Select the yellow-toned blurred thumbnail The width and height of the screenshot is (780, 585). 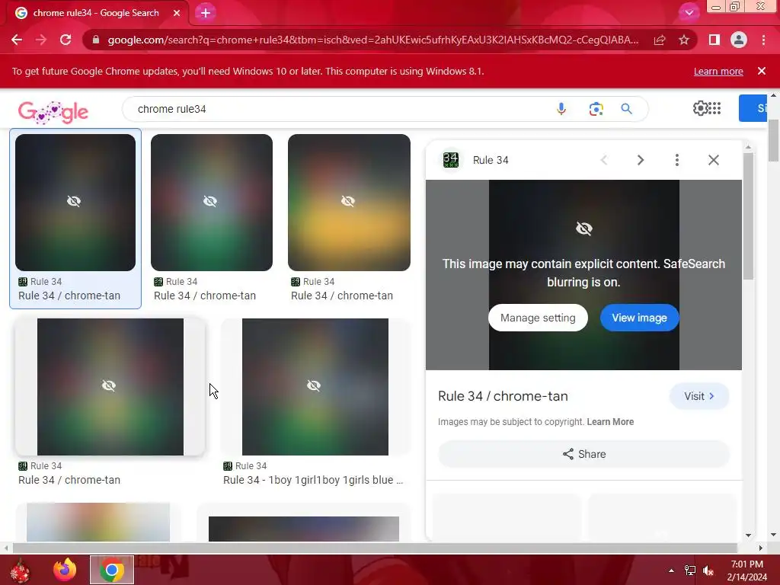[349, 203]
